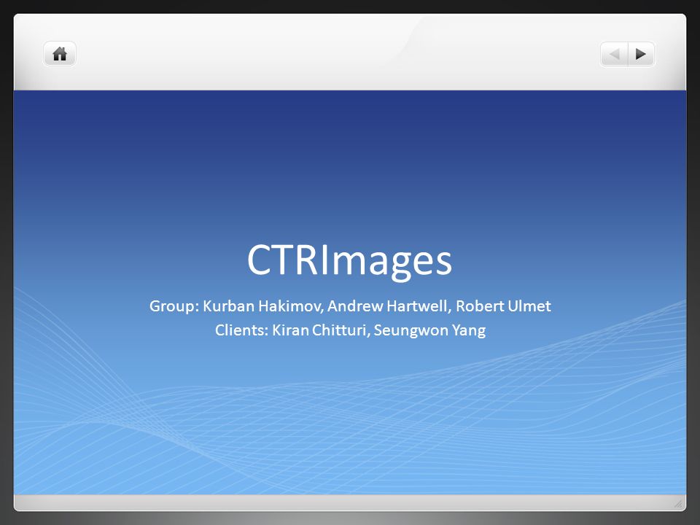Click the Home icon button

(x=60, y=54)
